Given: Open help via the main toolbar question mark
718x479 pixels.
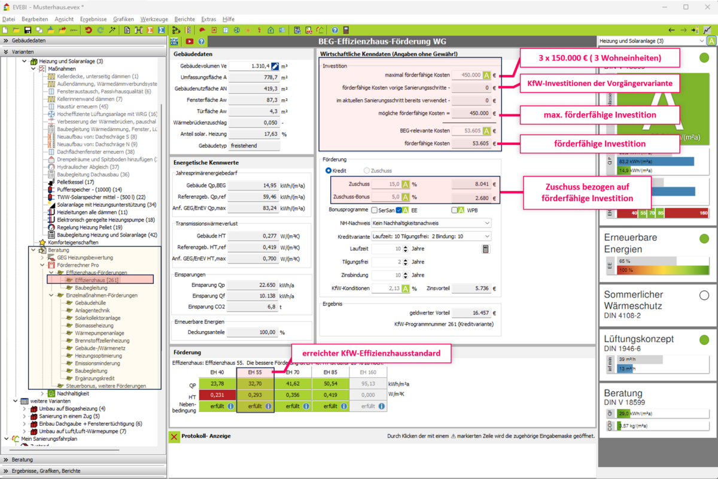Looking at the screenshot, I should point(335,30).
